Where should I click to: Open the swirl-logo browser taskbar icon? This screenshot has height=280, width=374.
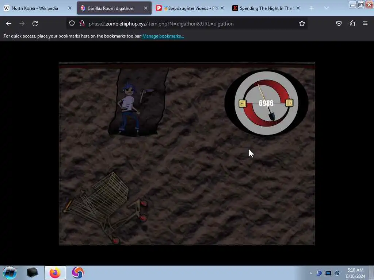coord(77,273)
